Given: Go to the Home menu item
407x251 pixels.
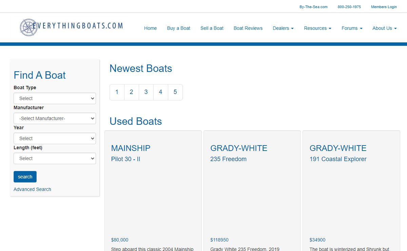Looking at the screenshot, I should point(150,28).
